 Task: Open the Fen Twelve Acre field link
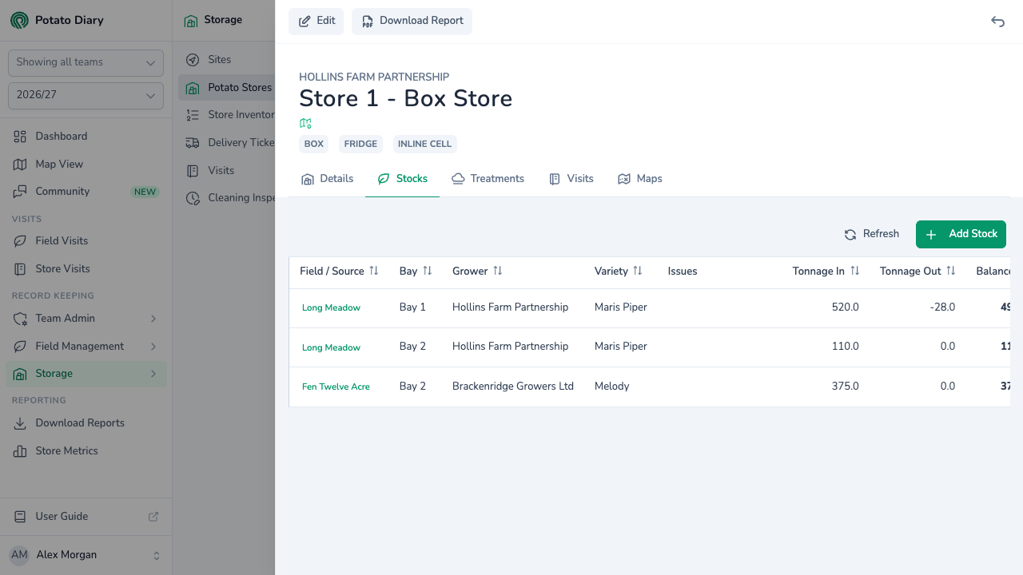coord(336,387)
